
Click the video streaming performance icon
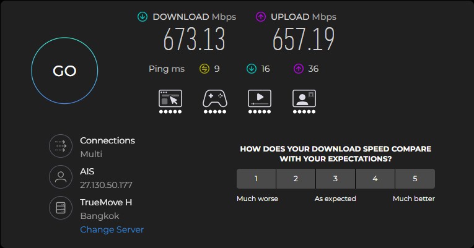pos(260,98)
